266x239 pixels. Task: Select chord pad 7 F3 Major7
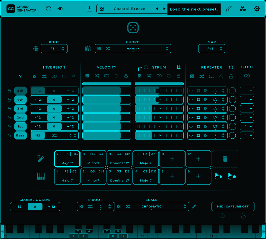click(x=67, y=159)
